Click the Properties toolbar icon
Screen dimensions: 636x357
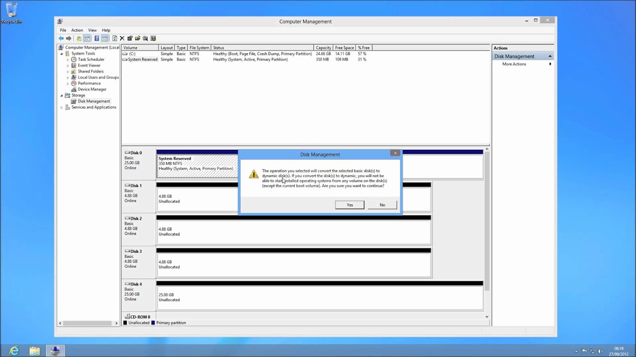tap(130, 38)
